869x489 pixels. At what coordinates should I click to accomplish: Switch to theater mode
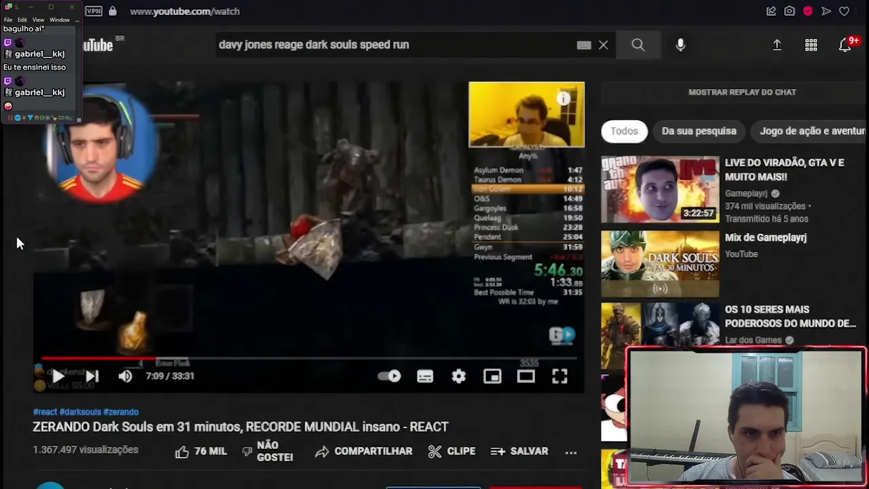click(526, 376)
